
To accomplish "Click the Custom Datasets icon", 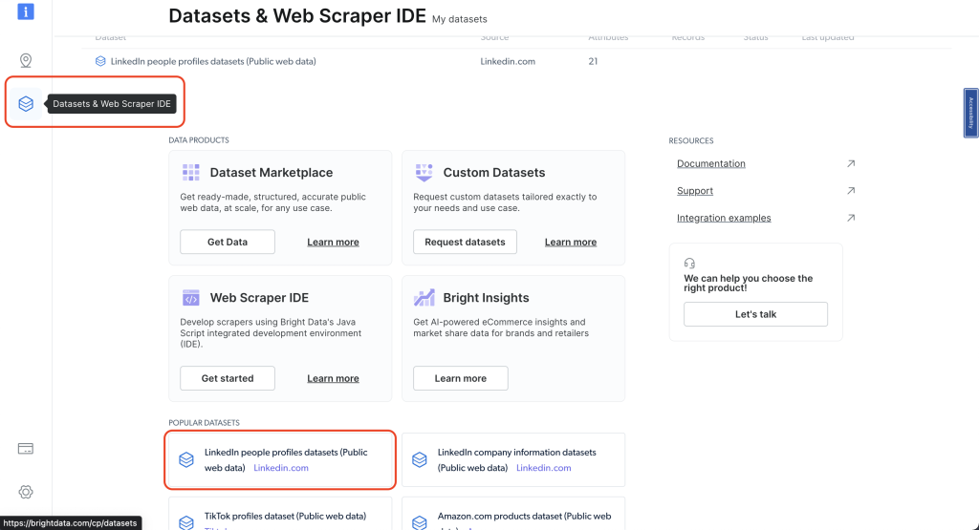I will coord(424,173).
